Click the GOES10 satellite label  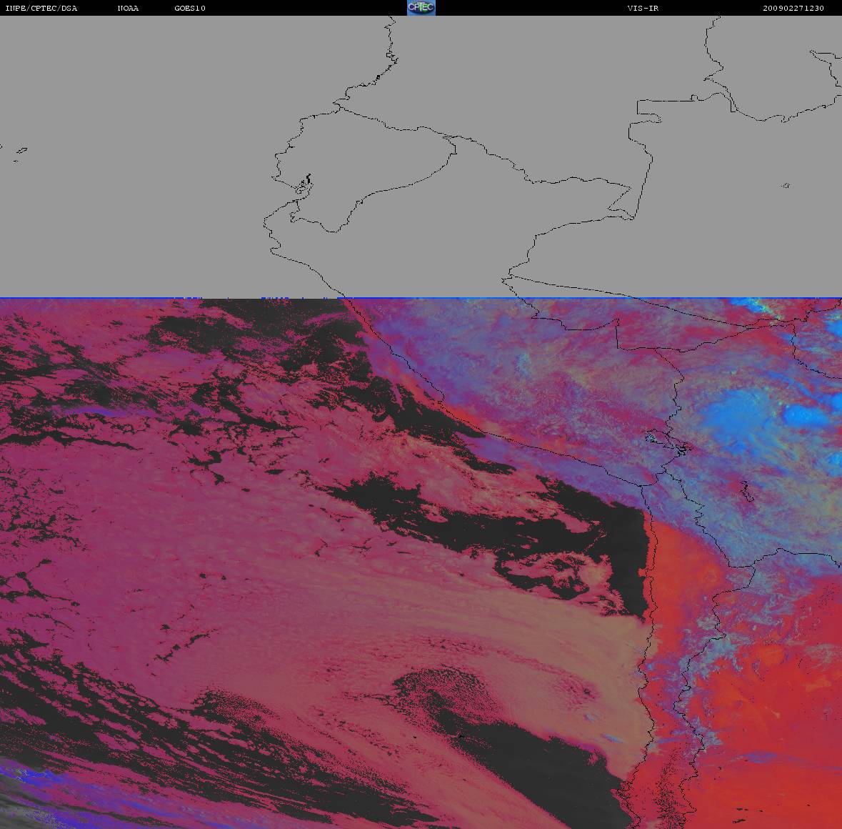point(190,8)
